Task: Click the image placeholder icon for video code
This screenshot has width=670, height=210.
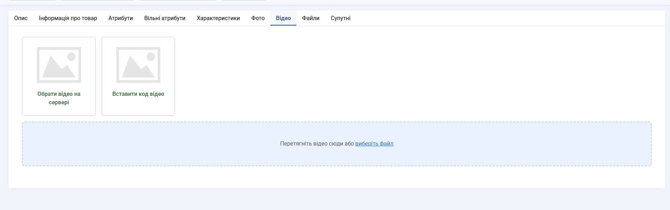Action: [138, 65]
